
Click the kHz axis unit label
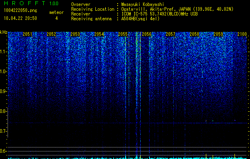point(4,32)
